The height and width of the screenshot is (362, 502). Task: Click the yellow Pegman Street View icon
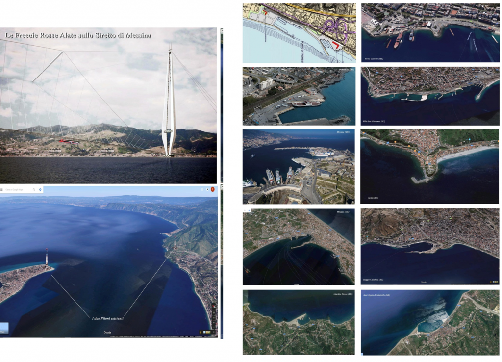pyautogui.click(x=201, y=332)
